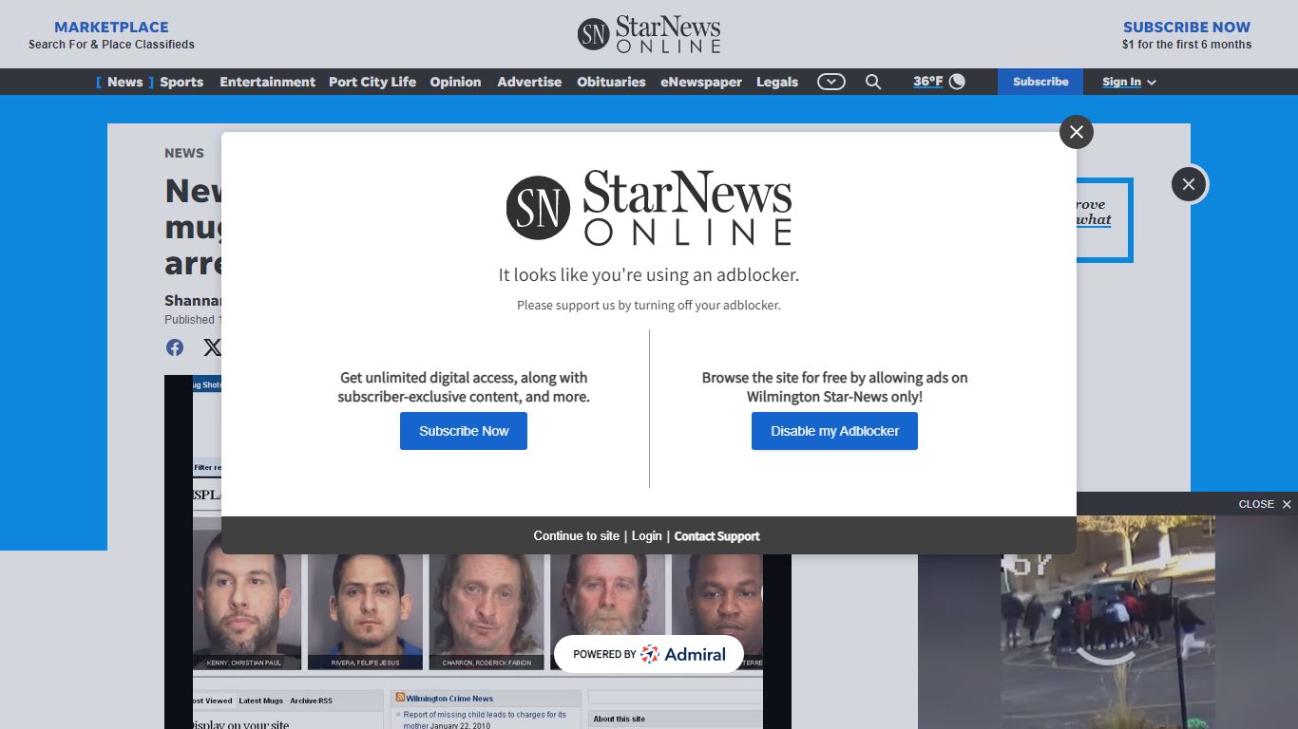The width and height of the screenshot is (1298, 729).
Task: Go to Sports section
Action: point(181,82)
